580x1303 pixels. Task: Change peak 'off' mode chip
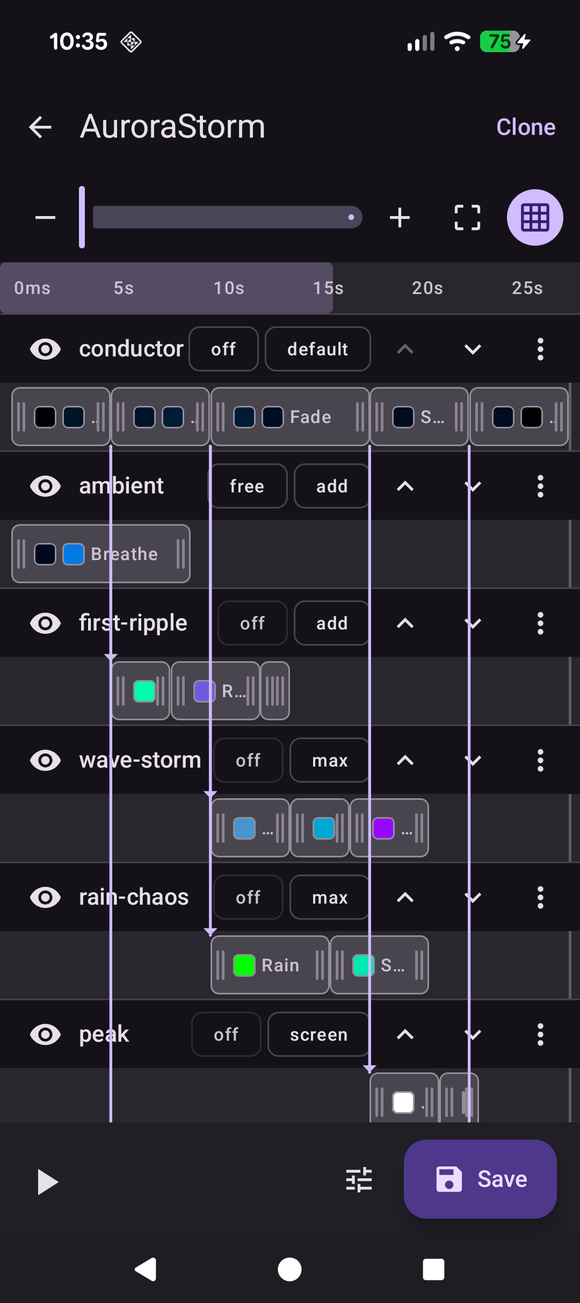pyautogui.click(x=226, y=1035)
